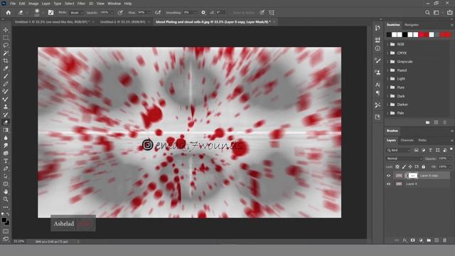
Task: Click the layer mask thumbnail
Action: click(x=412, y=176)
